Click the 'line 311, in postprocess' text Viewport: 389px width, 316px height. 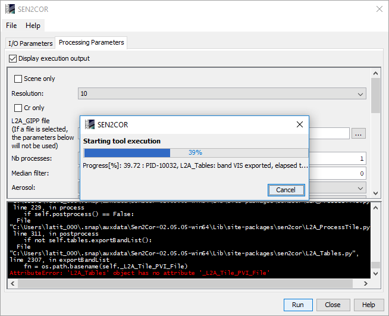(x=56, y=234)
